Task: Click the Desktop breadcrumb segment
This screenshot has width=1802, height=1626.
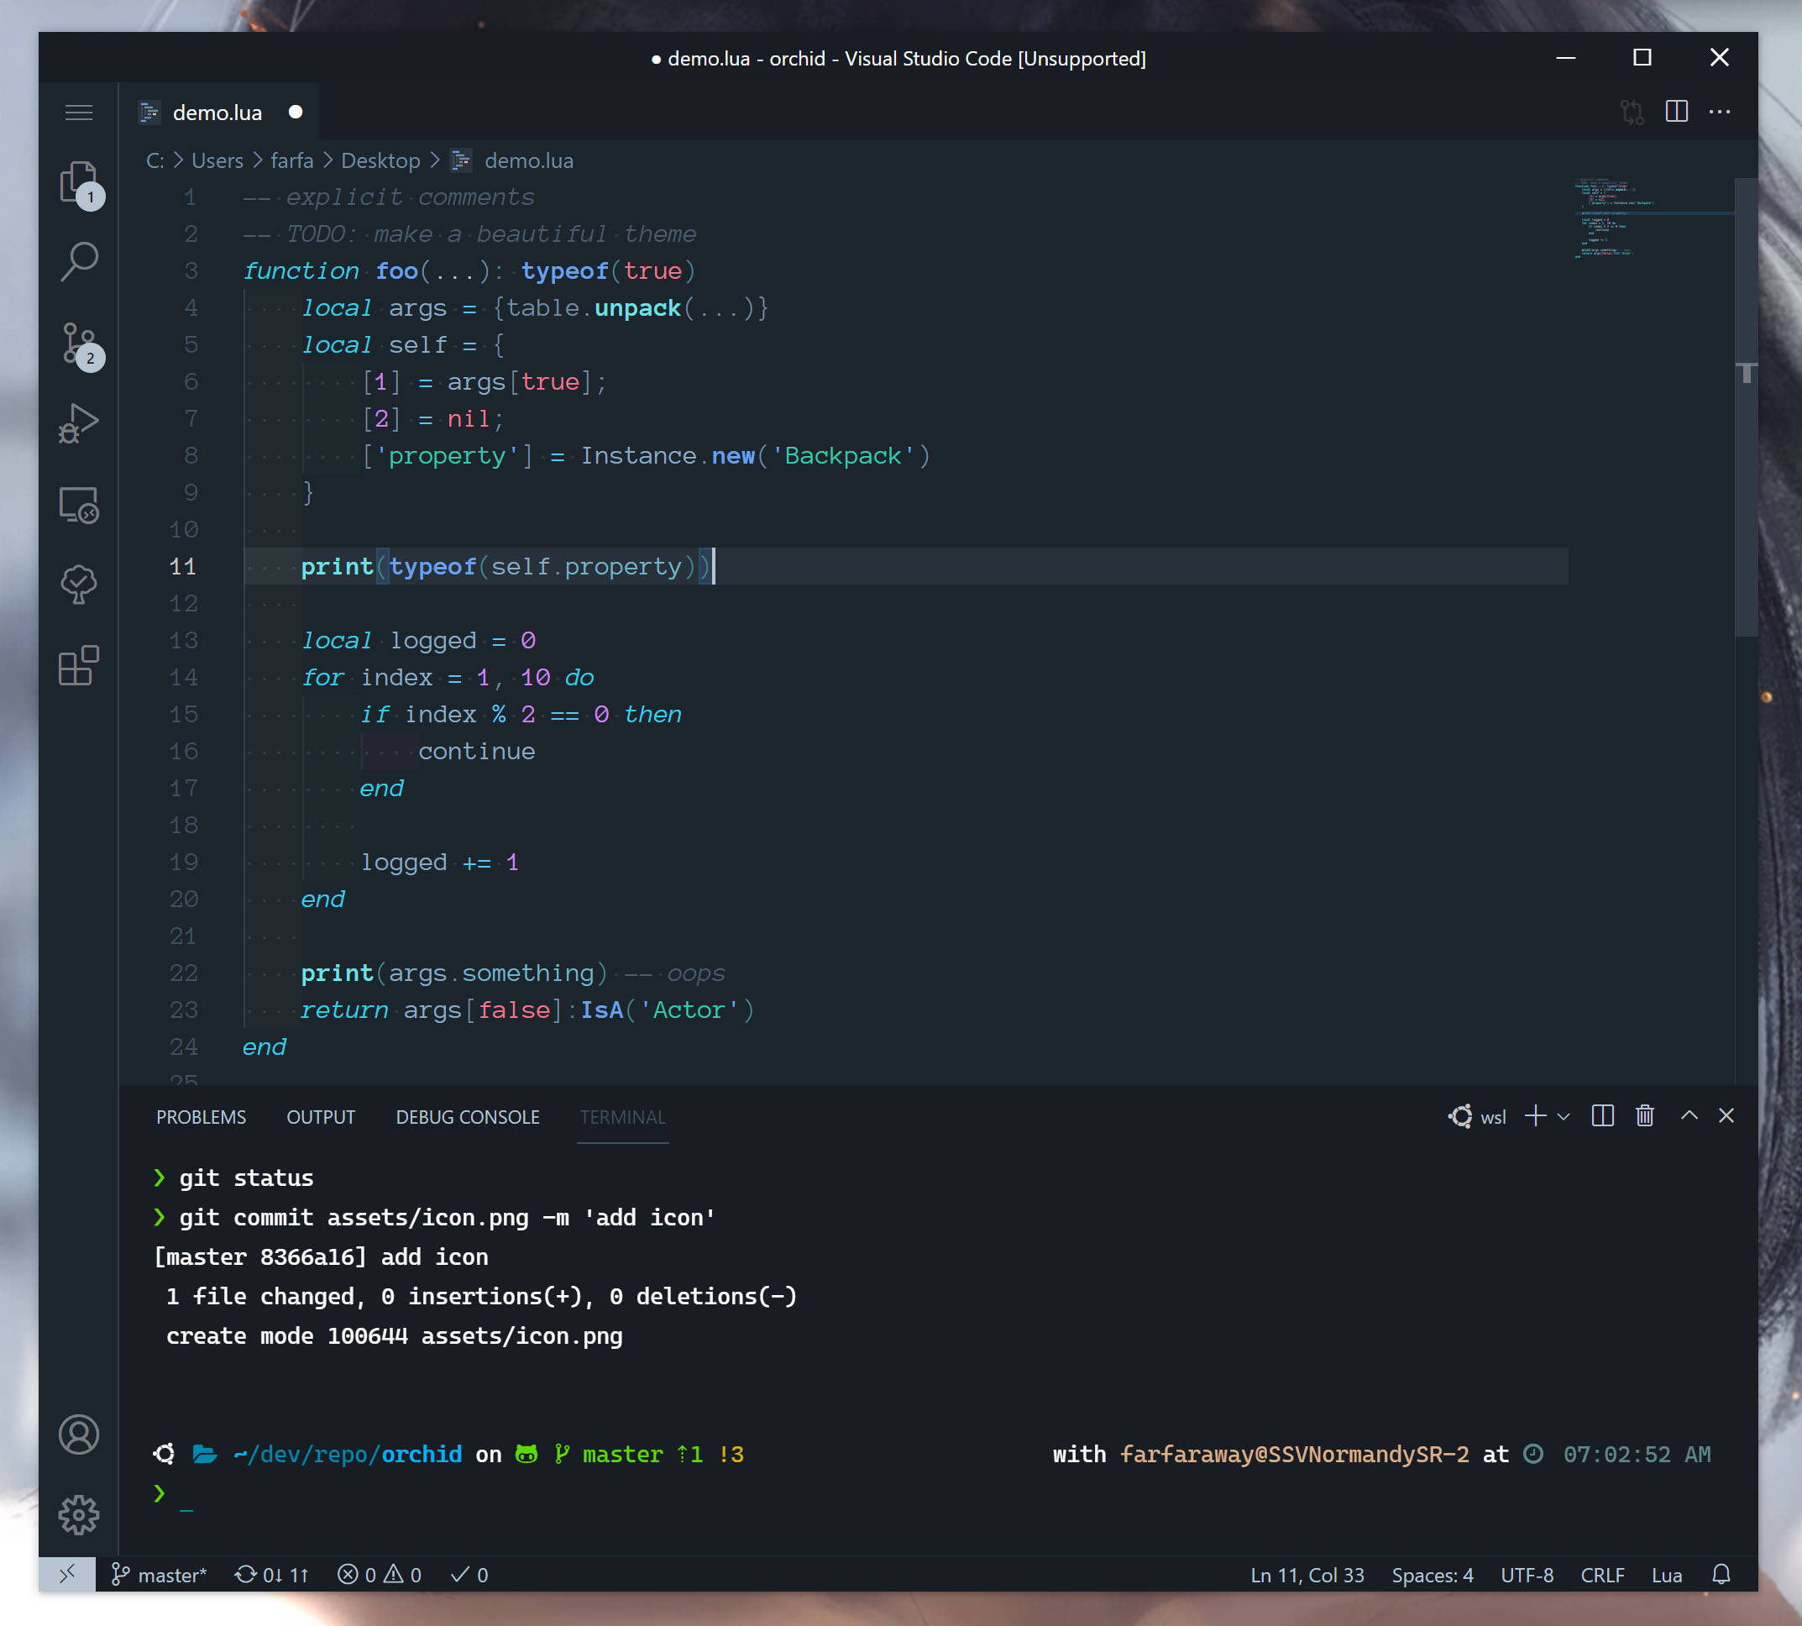Action: point(380,160)
